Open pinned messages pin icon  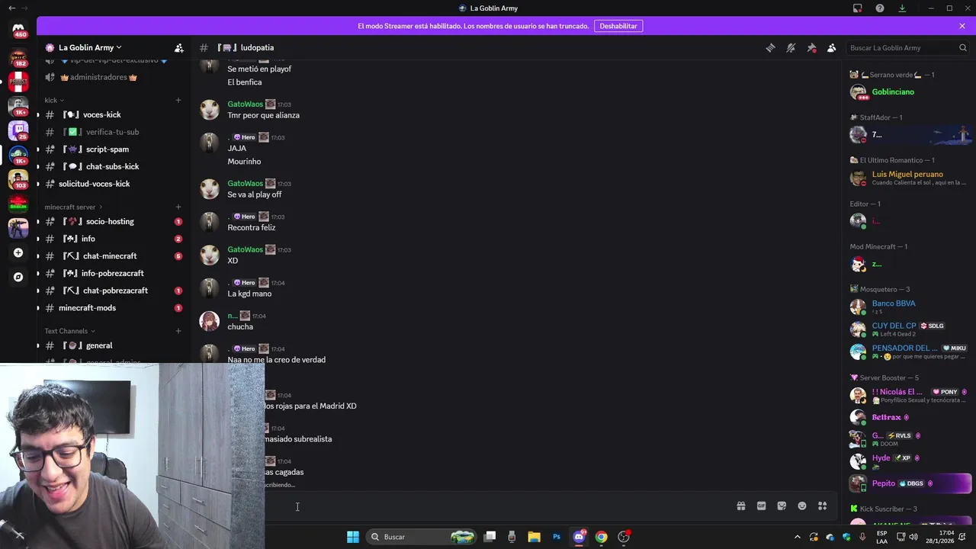(811, 47)
